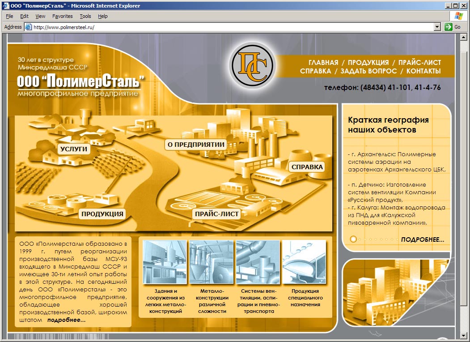Minimize the Internet Explorer window
The height and width of the screenshot is (342, 470).
(448, 6)
